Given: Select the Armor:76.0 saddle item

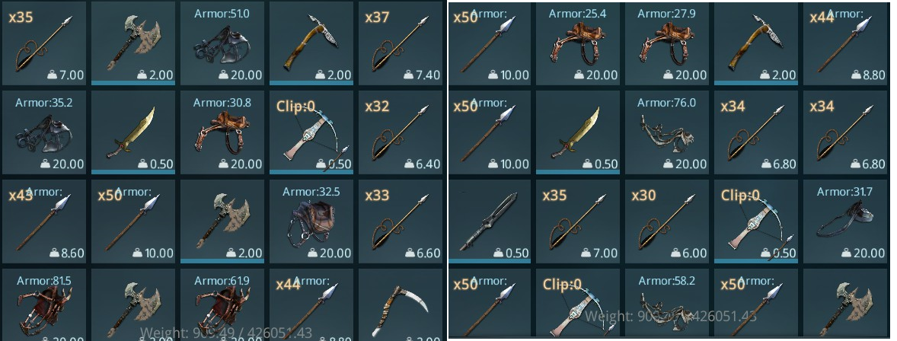Looking at the screenshot, I should pyautogui.click(x=666, y=132).
